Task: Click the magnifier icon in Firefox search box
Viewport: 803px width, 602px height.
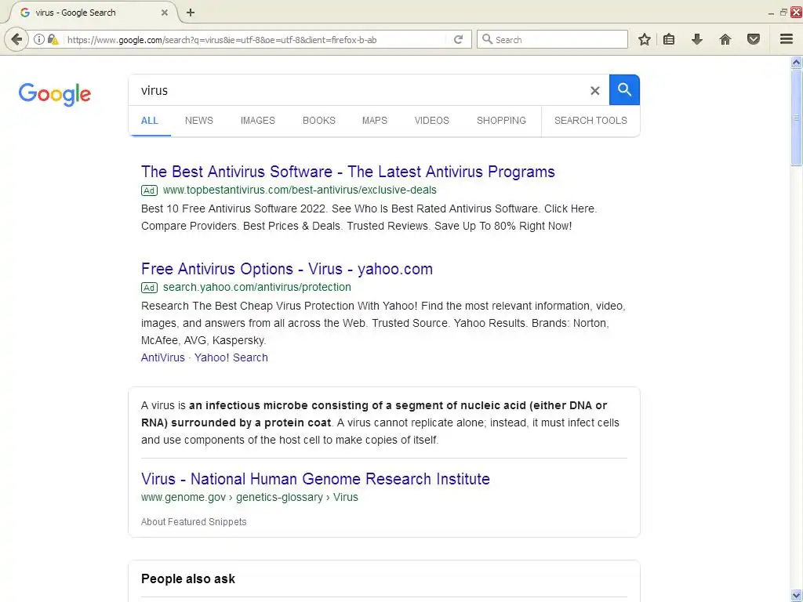Action: (x=488, y=39)
